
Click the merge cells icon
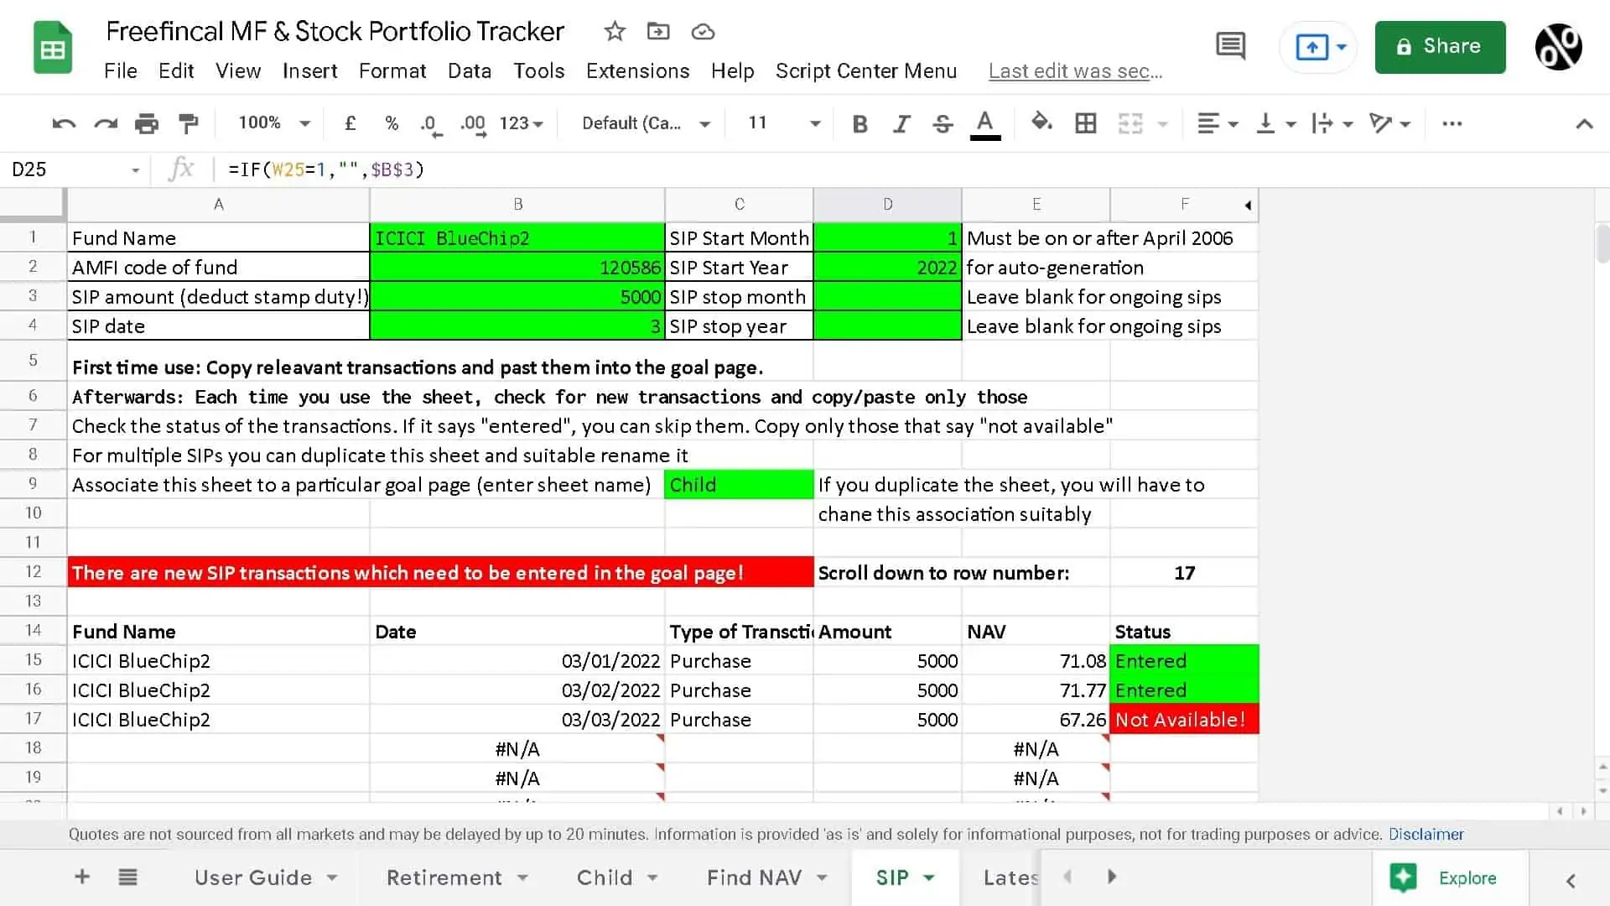(1130, 124)
